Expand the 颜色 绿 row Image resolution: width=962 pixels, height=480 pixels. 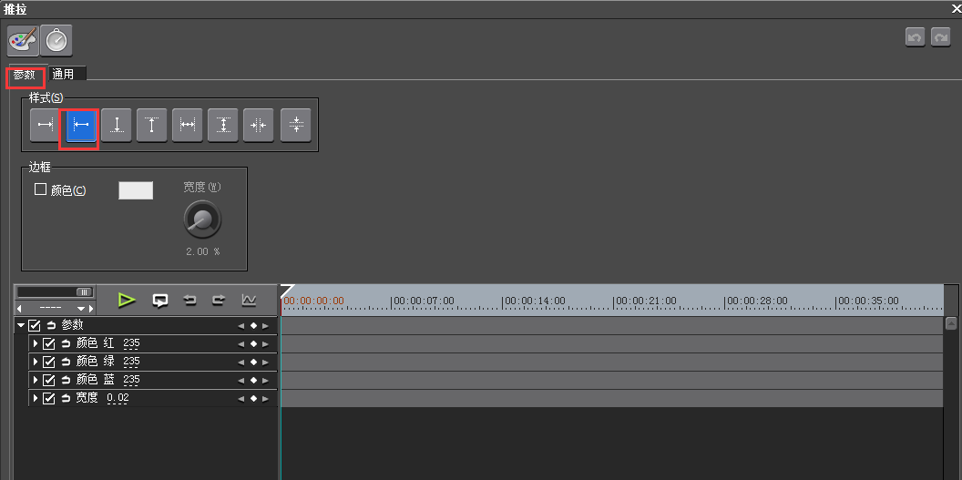pyautogui.click(x=36, y=363)
